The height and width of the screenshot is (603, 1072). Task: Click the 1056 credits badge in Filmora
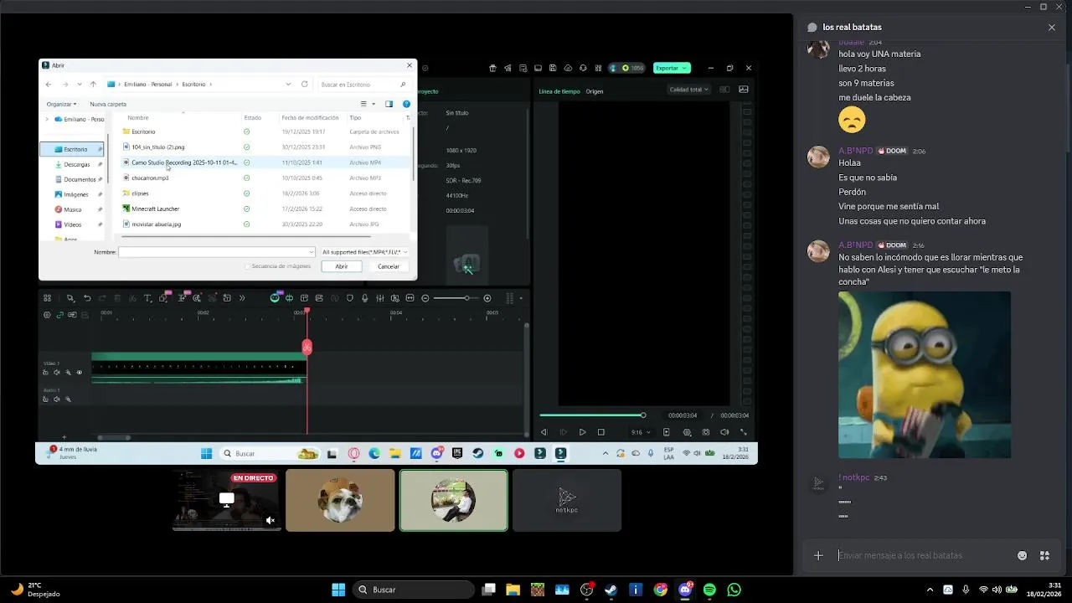point(632,68)
